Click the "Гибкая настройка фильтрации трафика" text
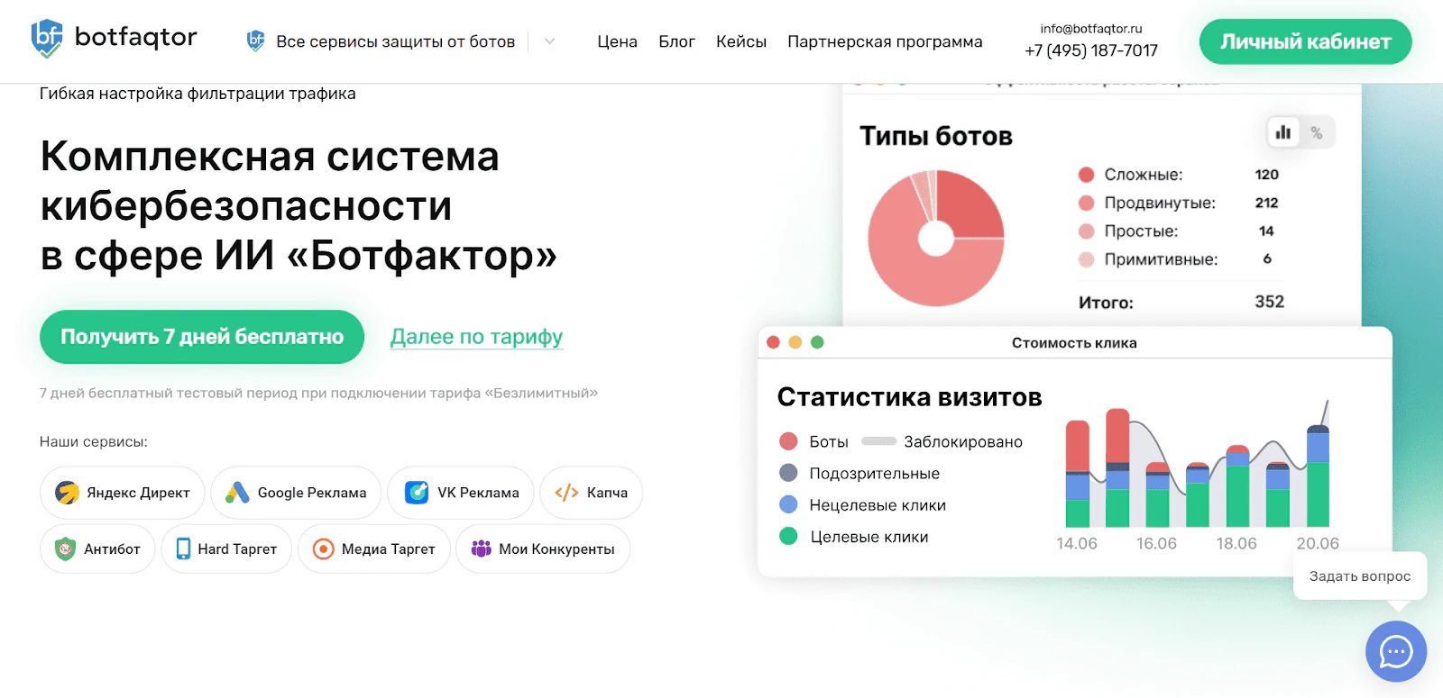1443x698 pixels. (198, 94)
